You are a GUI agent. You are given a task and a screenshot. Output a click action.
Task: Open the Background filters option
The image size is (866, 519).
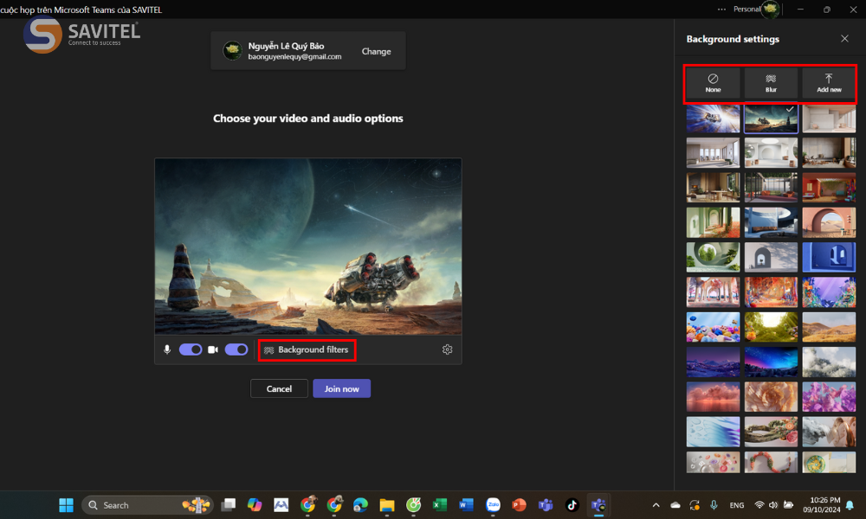click(307, 349)
